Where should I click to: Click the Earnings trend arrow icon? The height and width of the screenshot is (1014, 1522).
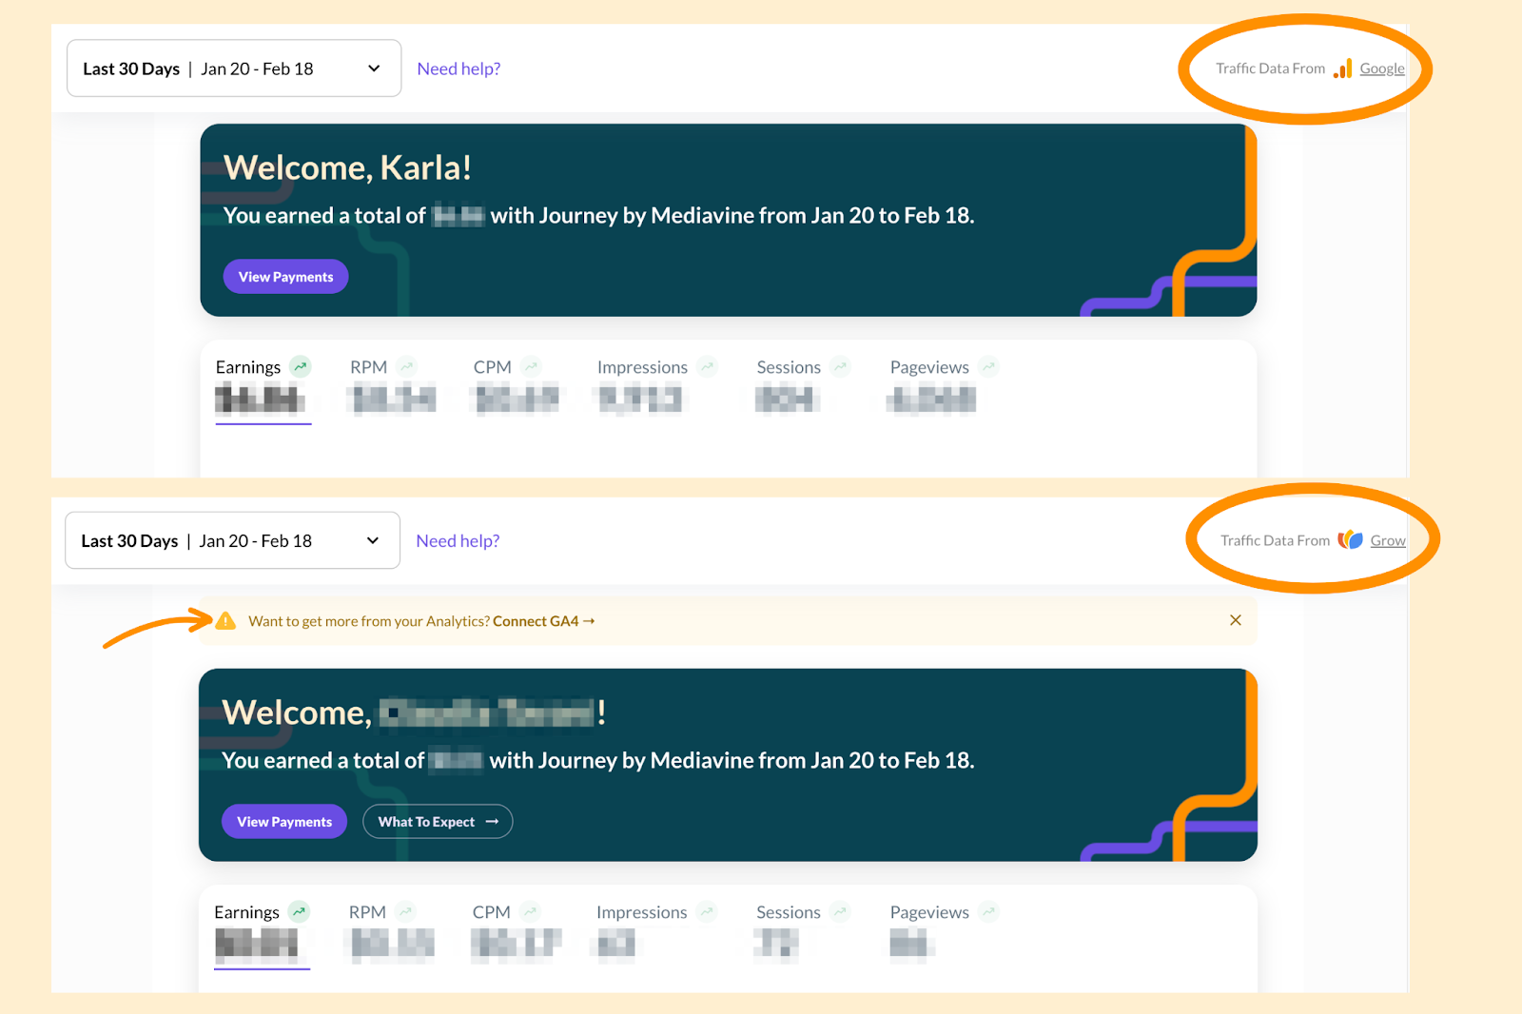[300, 365]
